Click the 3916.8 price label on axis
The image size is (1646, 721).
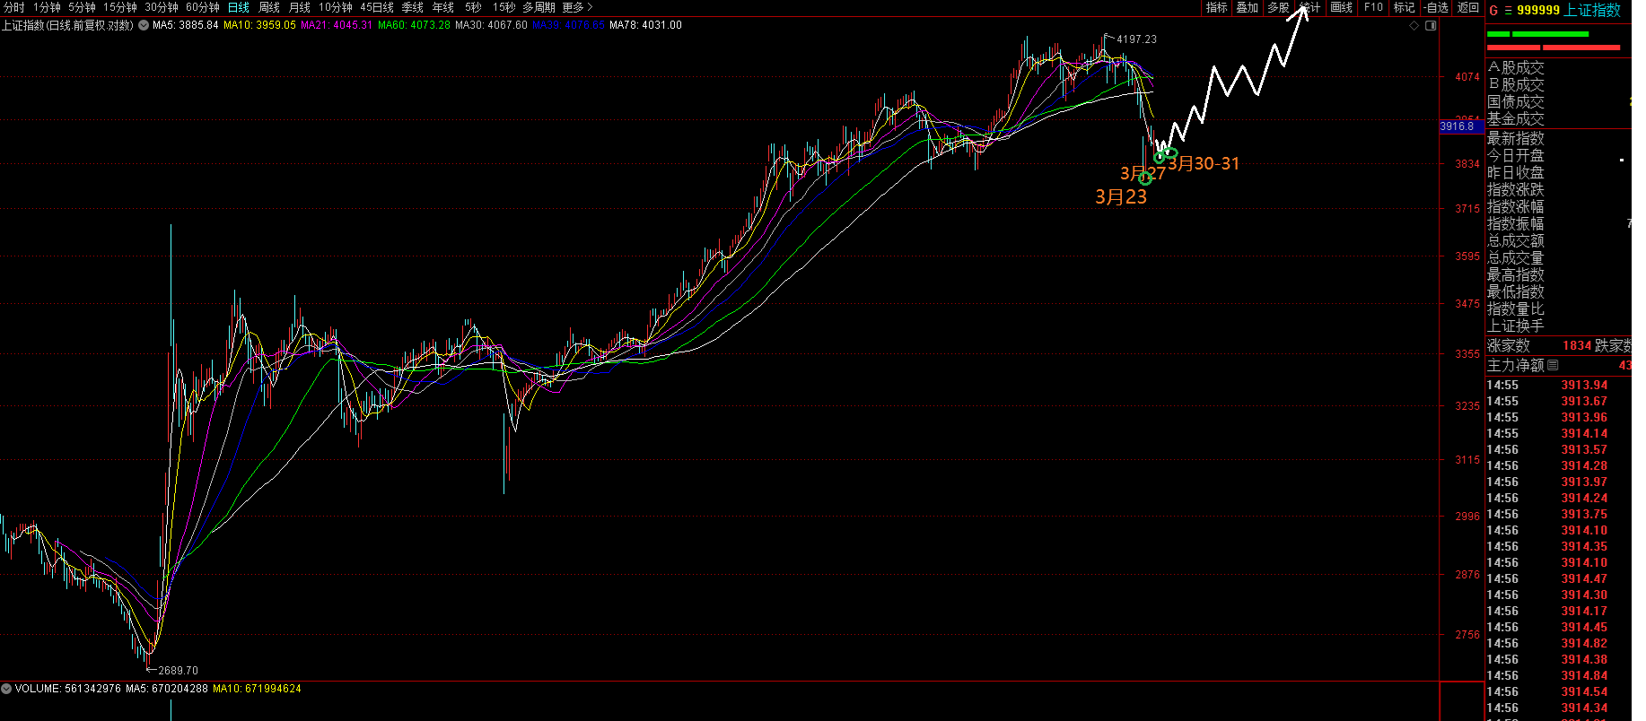click(1458, 126)
